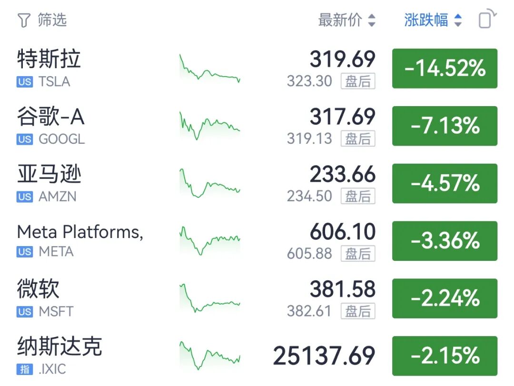Open the Meta Platforms stock row
This screenshot has width=514, height=386.
click(x=257, y=241)
